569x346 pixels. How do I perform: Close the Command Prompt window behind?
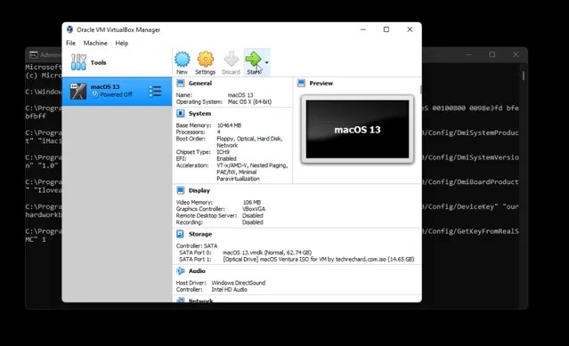(x=516, y=55)
